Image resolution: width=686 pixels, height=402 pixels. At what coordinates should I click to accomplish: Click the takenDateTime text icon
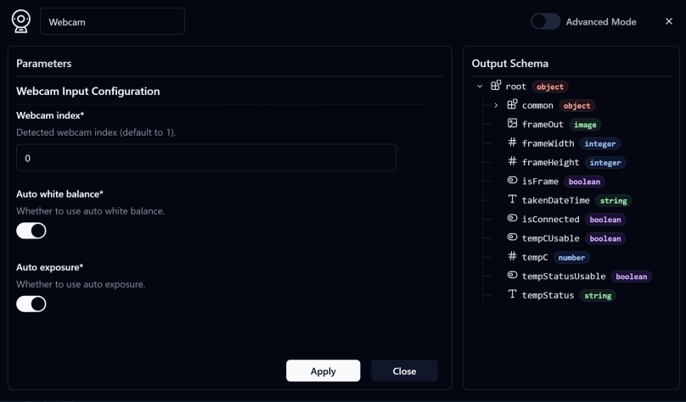coord(512,199)
